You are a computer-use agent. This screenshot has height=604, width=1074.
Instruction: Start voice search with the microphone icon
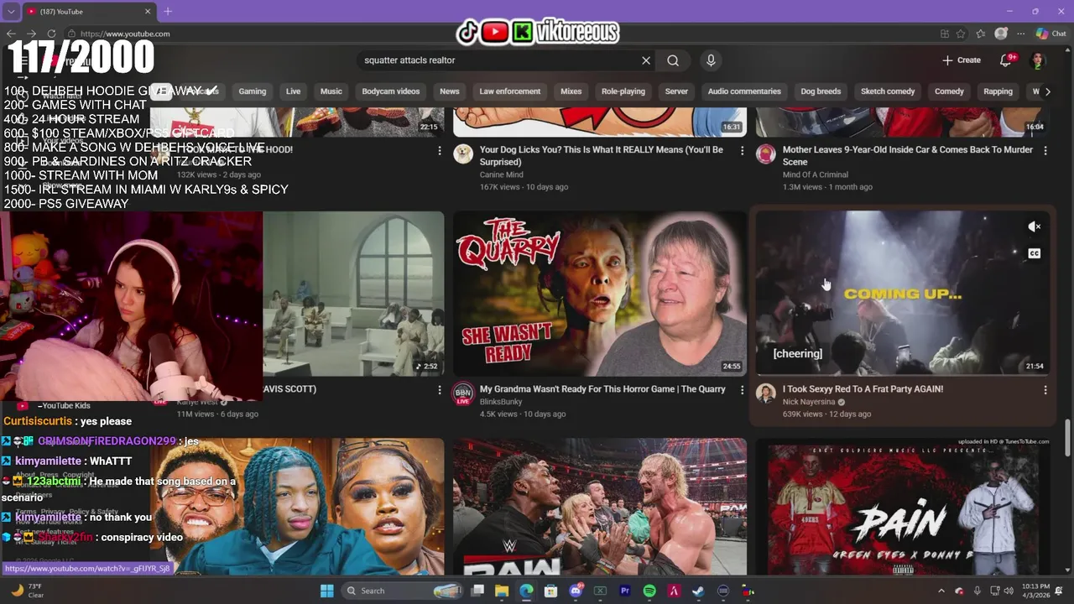(711, 60)
